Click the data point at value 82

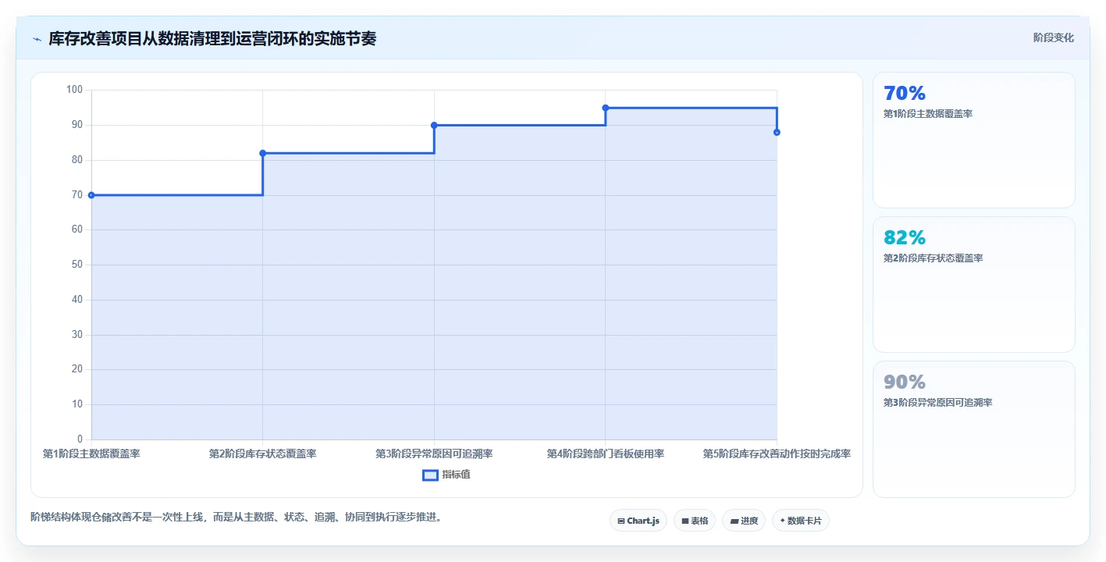coord(262,153)
